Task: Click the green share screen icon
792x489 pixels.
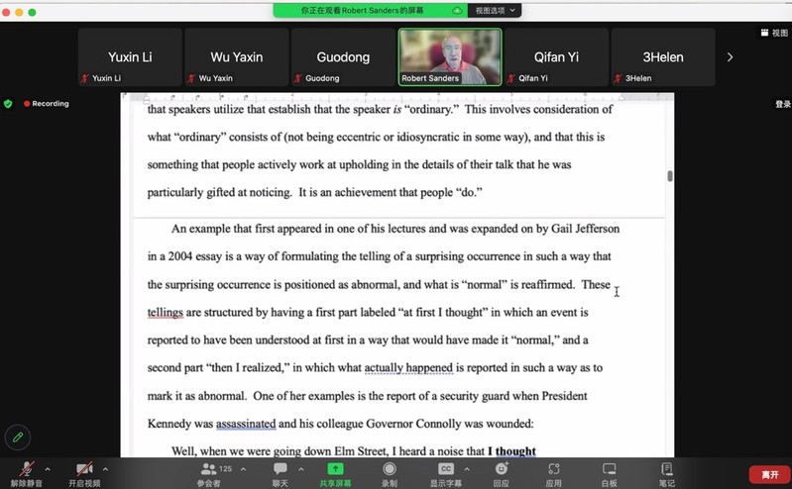Action: coord(335,469)
